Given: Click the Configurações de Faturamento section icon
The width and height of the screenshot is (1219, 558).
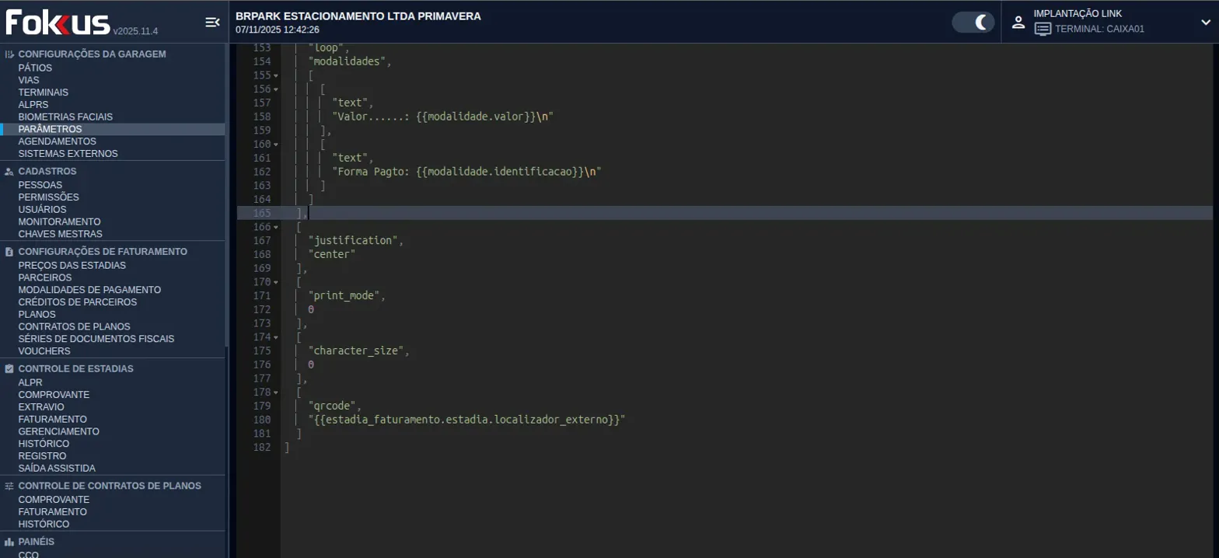Looking at the screenshot, I should tap(9, 253).
